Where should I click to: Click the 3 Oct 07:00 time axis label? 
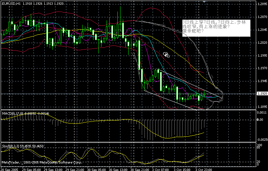point(160,169)
